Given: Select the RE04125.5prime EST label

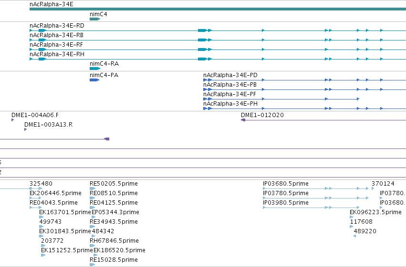Looking at the screenshot, I should pyautogui.click(x=114, y=203).
